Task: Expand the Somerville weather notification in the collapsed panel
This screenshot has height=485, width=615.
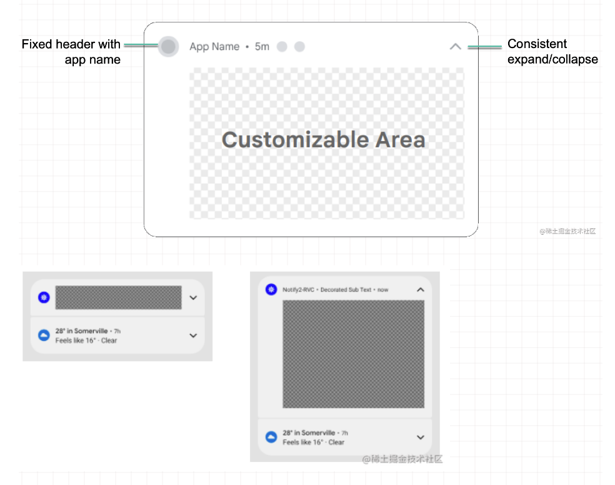Action: 193,336
